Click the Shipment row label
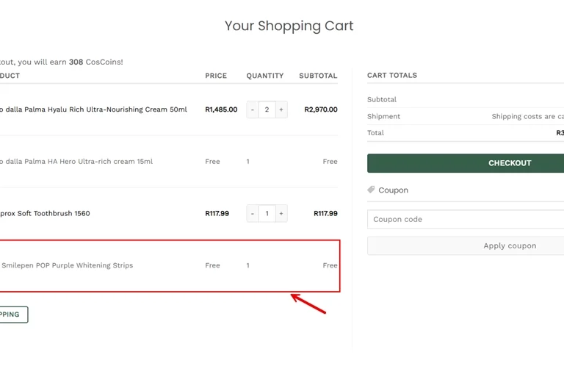 point(383,116)
